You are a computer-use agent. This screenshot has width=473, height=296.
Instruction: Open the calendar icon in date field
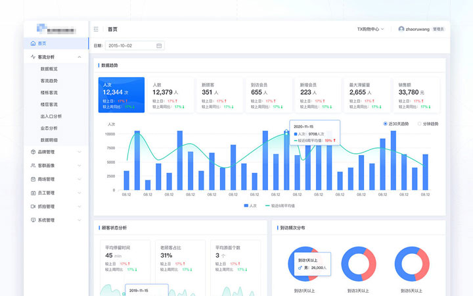pyautogui.click(x=159, y=45)
